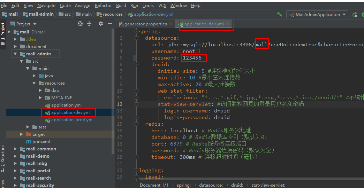Fold the logging block at line 22
The image size is (364, 188).
pos(136,170)
